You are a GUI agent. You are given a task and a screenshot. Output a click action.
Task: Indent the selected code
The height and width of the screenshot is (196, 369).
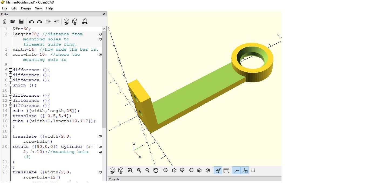[x=56, y=22]
